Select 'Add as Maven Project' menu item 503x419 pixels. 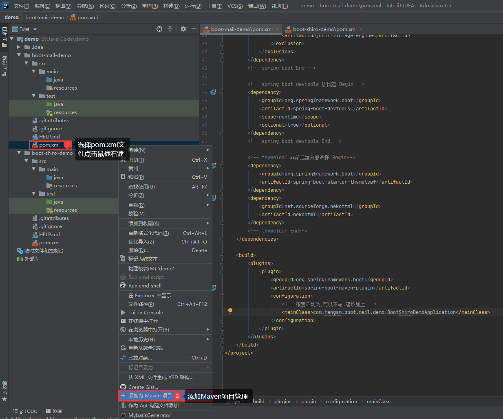(150, 396)
